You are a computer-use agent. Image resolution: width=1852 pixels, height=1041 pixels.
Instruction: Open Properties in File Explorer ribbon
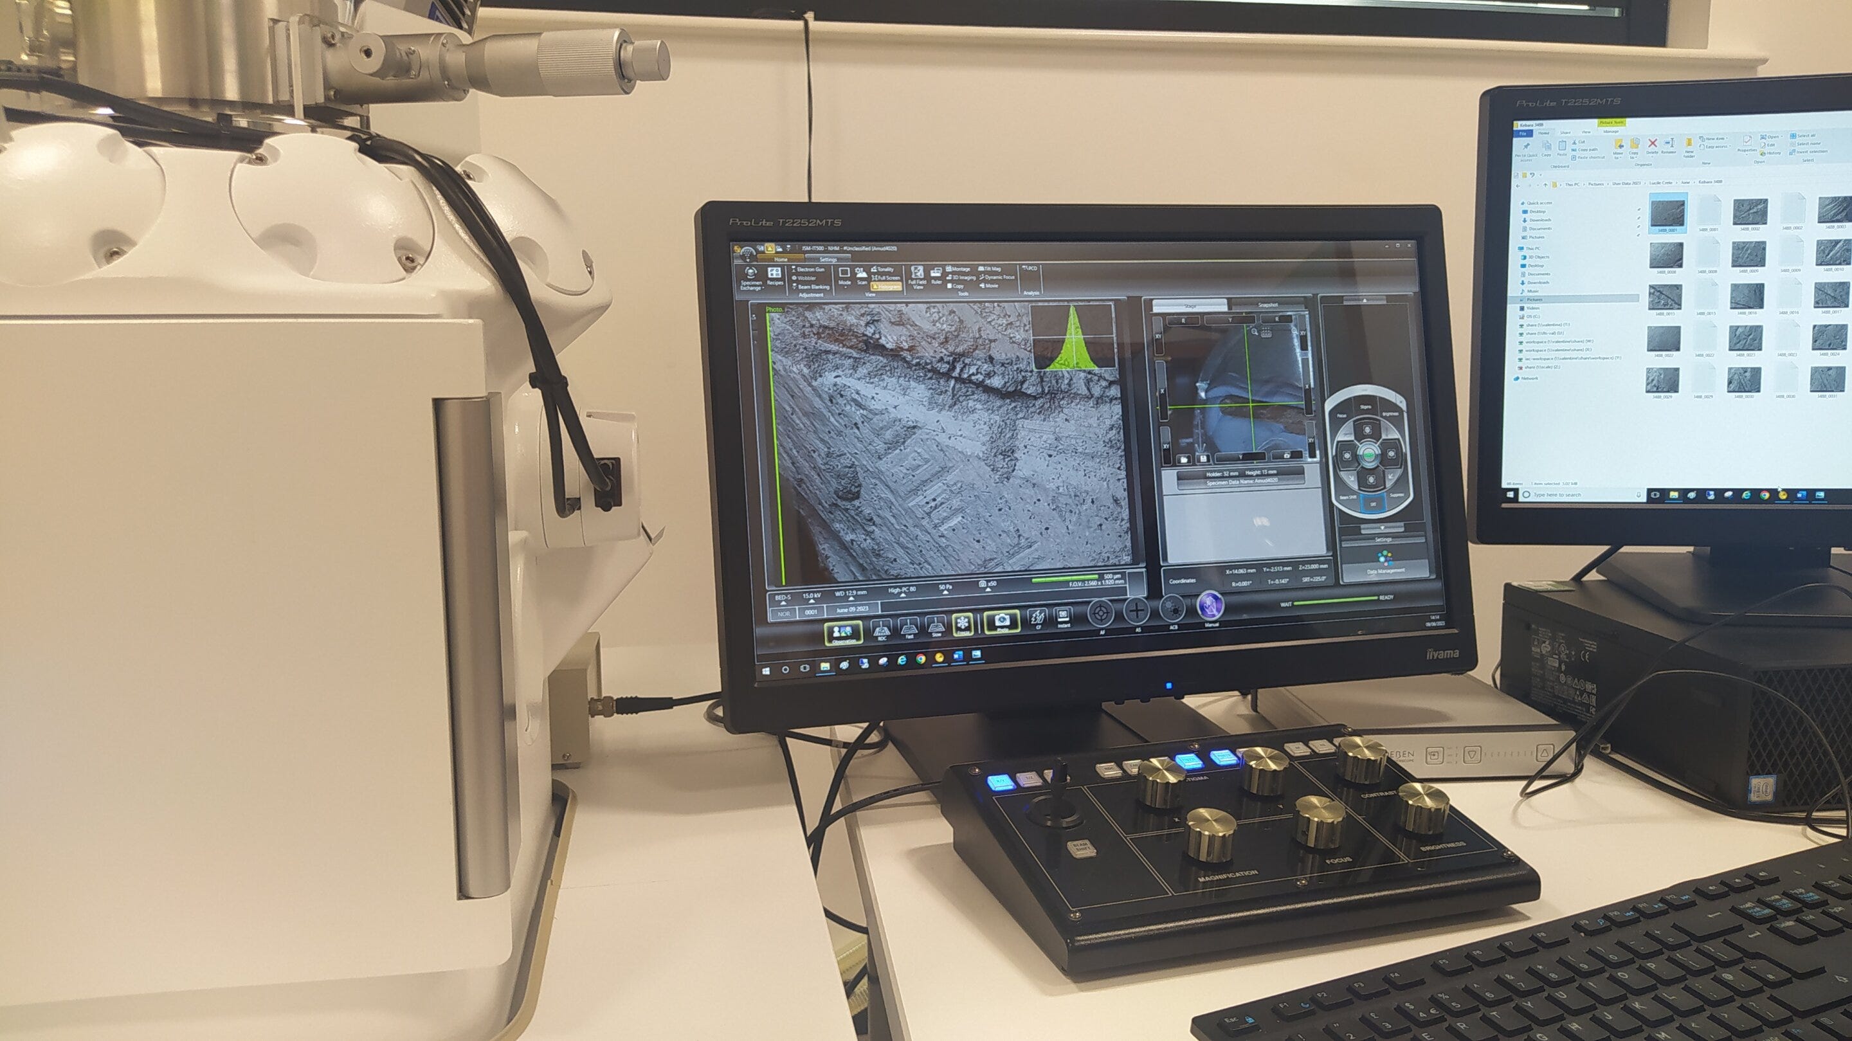coord(1748,146)
